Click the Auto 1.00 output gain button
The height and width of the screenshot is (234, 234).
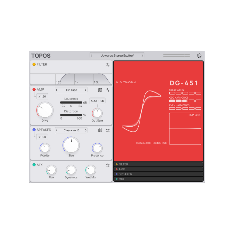coord(97,101)
